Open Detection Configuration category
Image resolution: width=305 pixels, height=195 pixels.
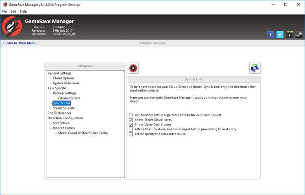coord(65,118)
